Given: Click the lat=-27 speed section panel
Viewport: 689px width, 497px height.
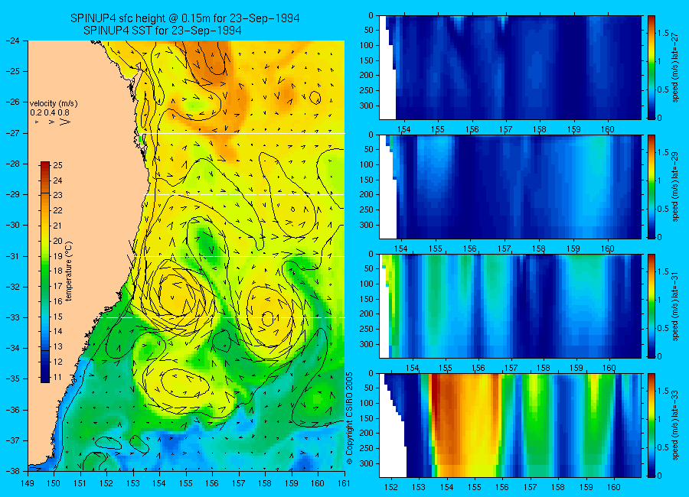Looking at the screenshot, I should coord(510,67).
